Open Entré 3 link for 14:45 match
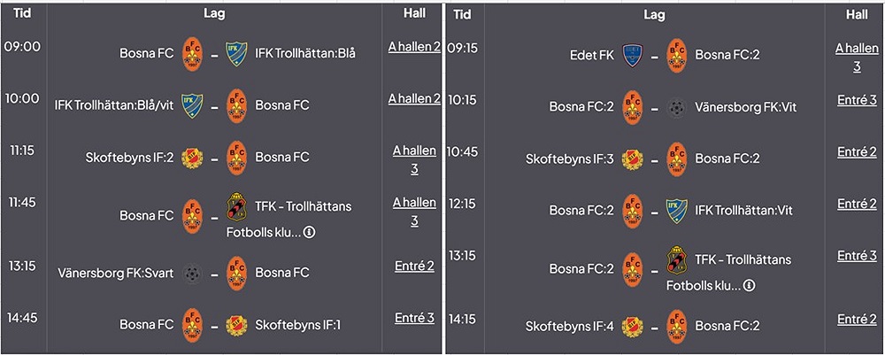 click(x=414, y=318)
